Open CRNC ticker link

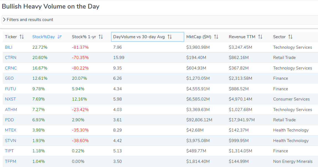pyautogui.click(x=11, y=68)
